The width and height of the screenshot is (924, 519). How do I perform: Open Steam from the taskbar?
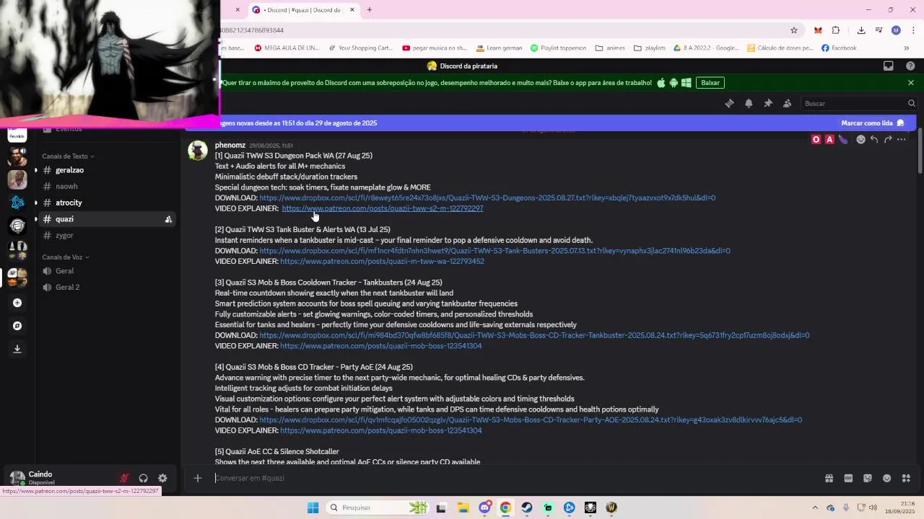point(527,507)
